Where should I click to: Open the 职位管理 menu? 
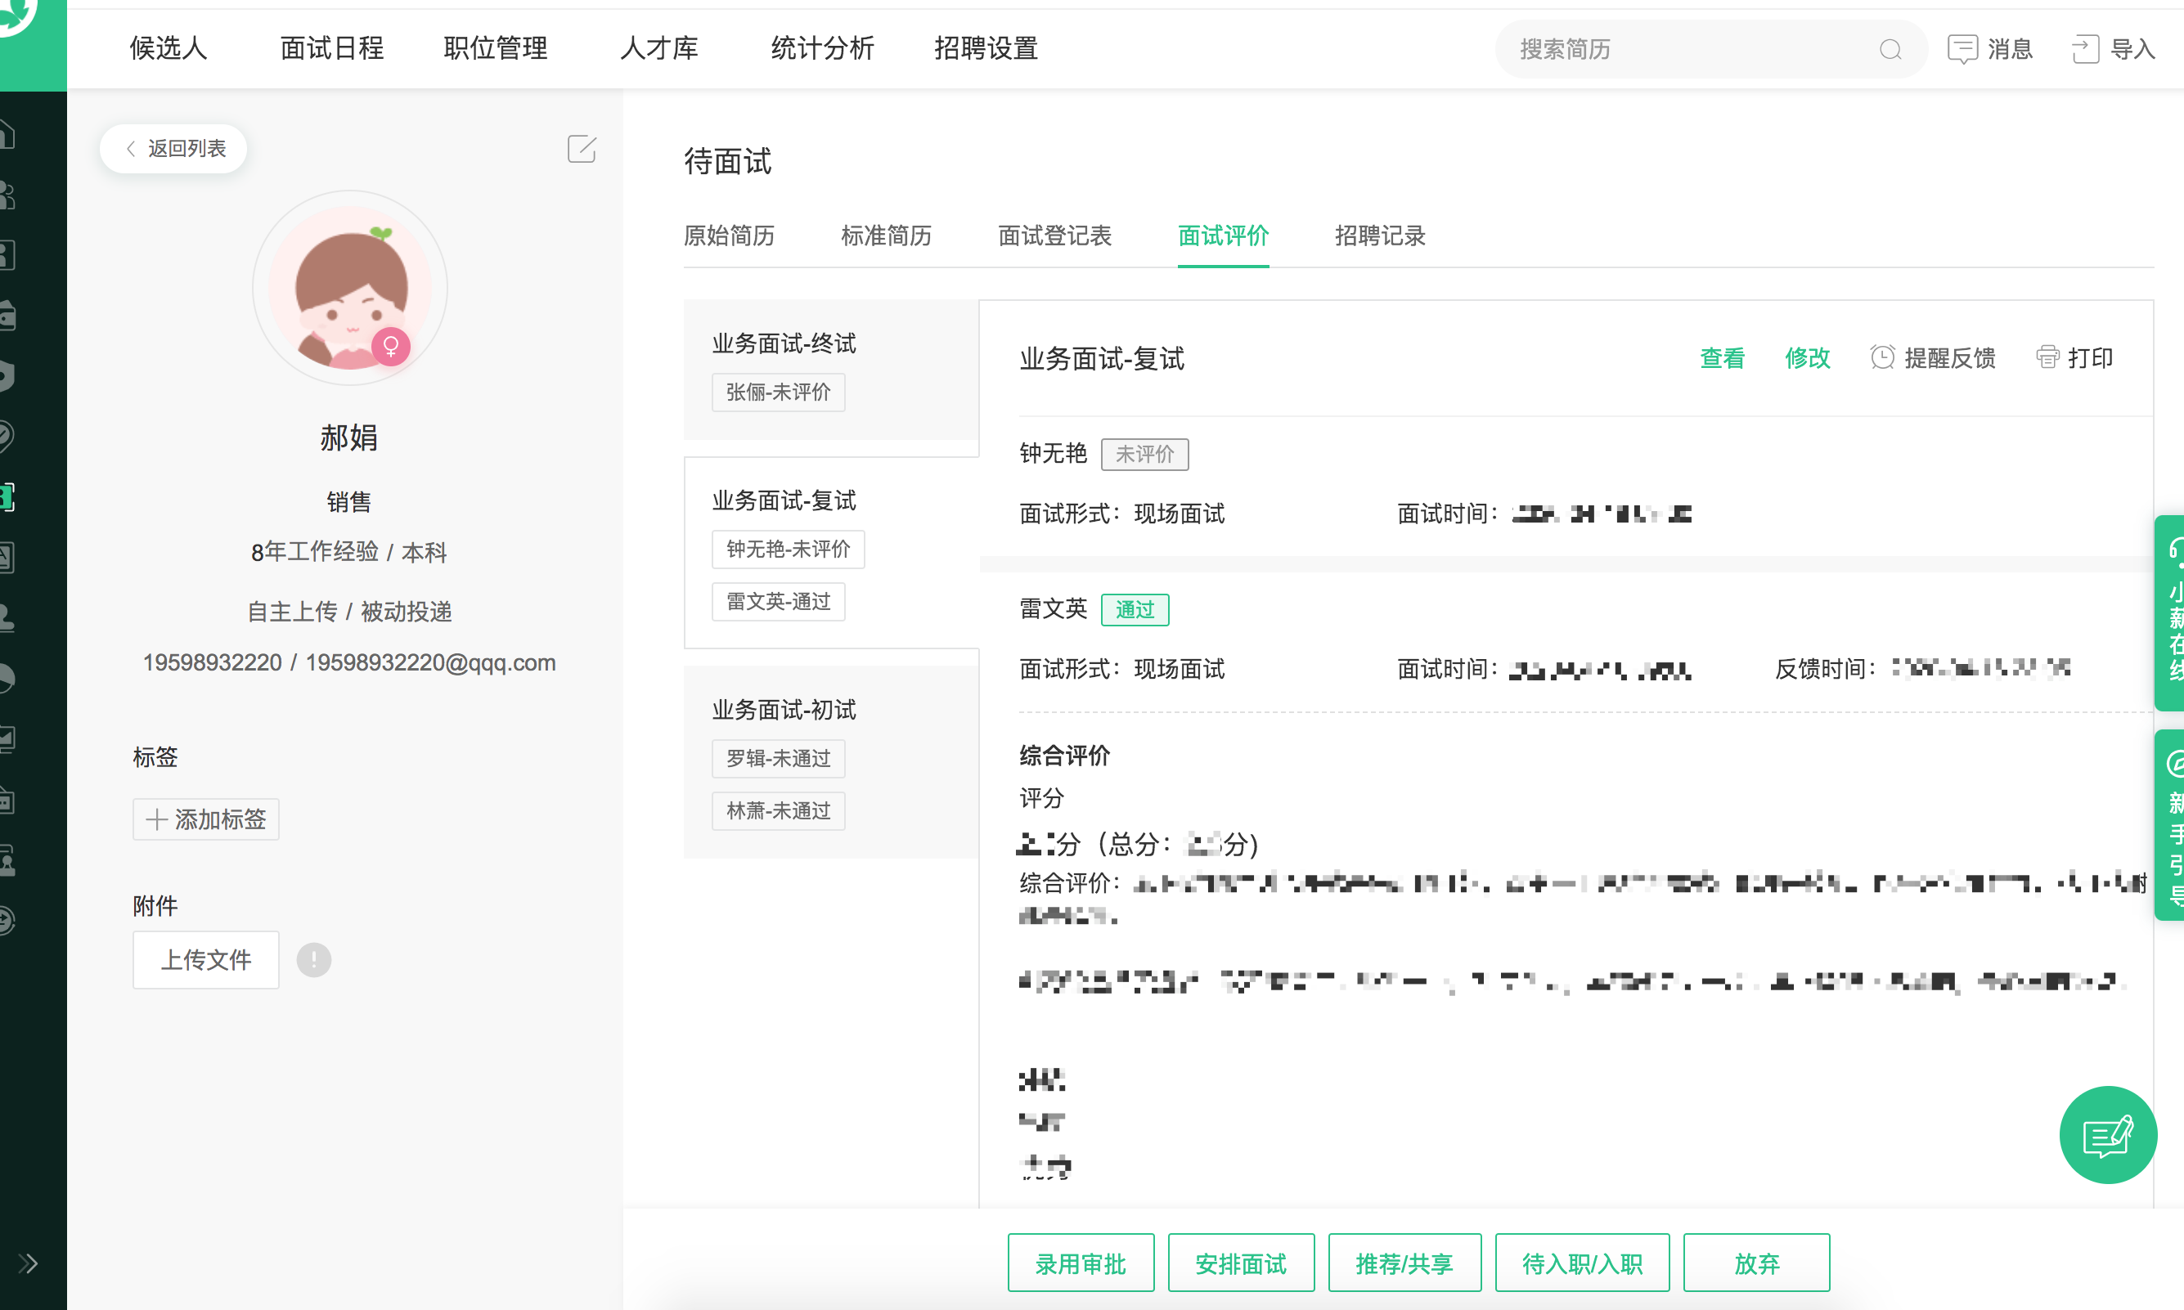coord(495,47)
